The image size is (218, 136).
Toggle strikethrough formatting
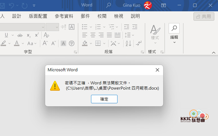click(x=20, y=35)
